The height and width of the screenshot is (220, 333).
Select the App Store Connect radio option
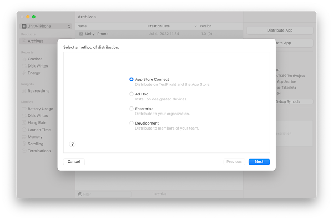click(x=131, y=79)
